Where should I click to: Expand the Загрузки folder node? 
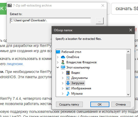(63, 83)
